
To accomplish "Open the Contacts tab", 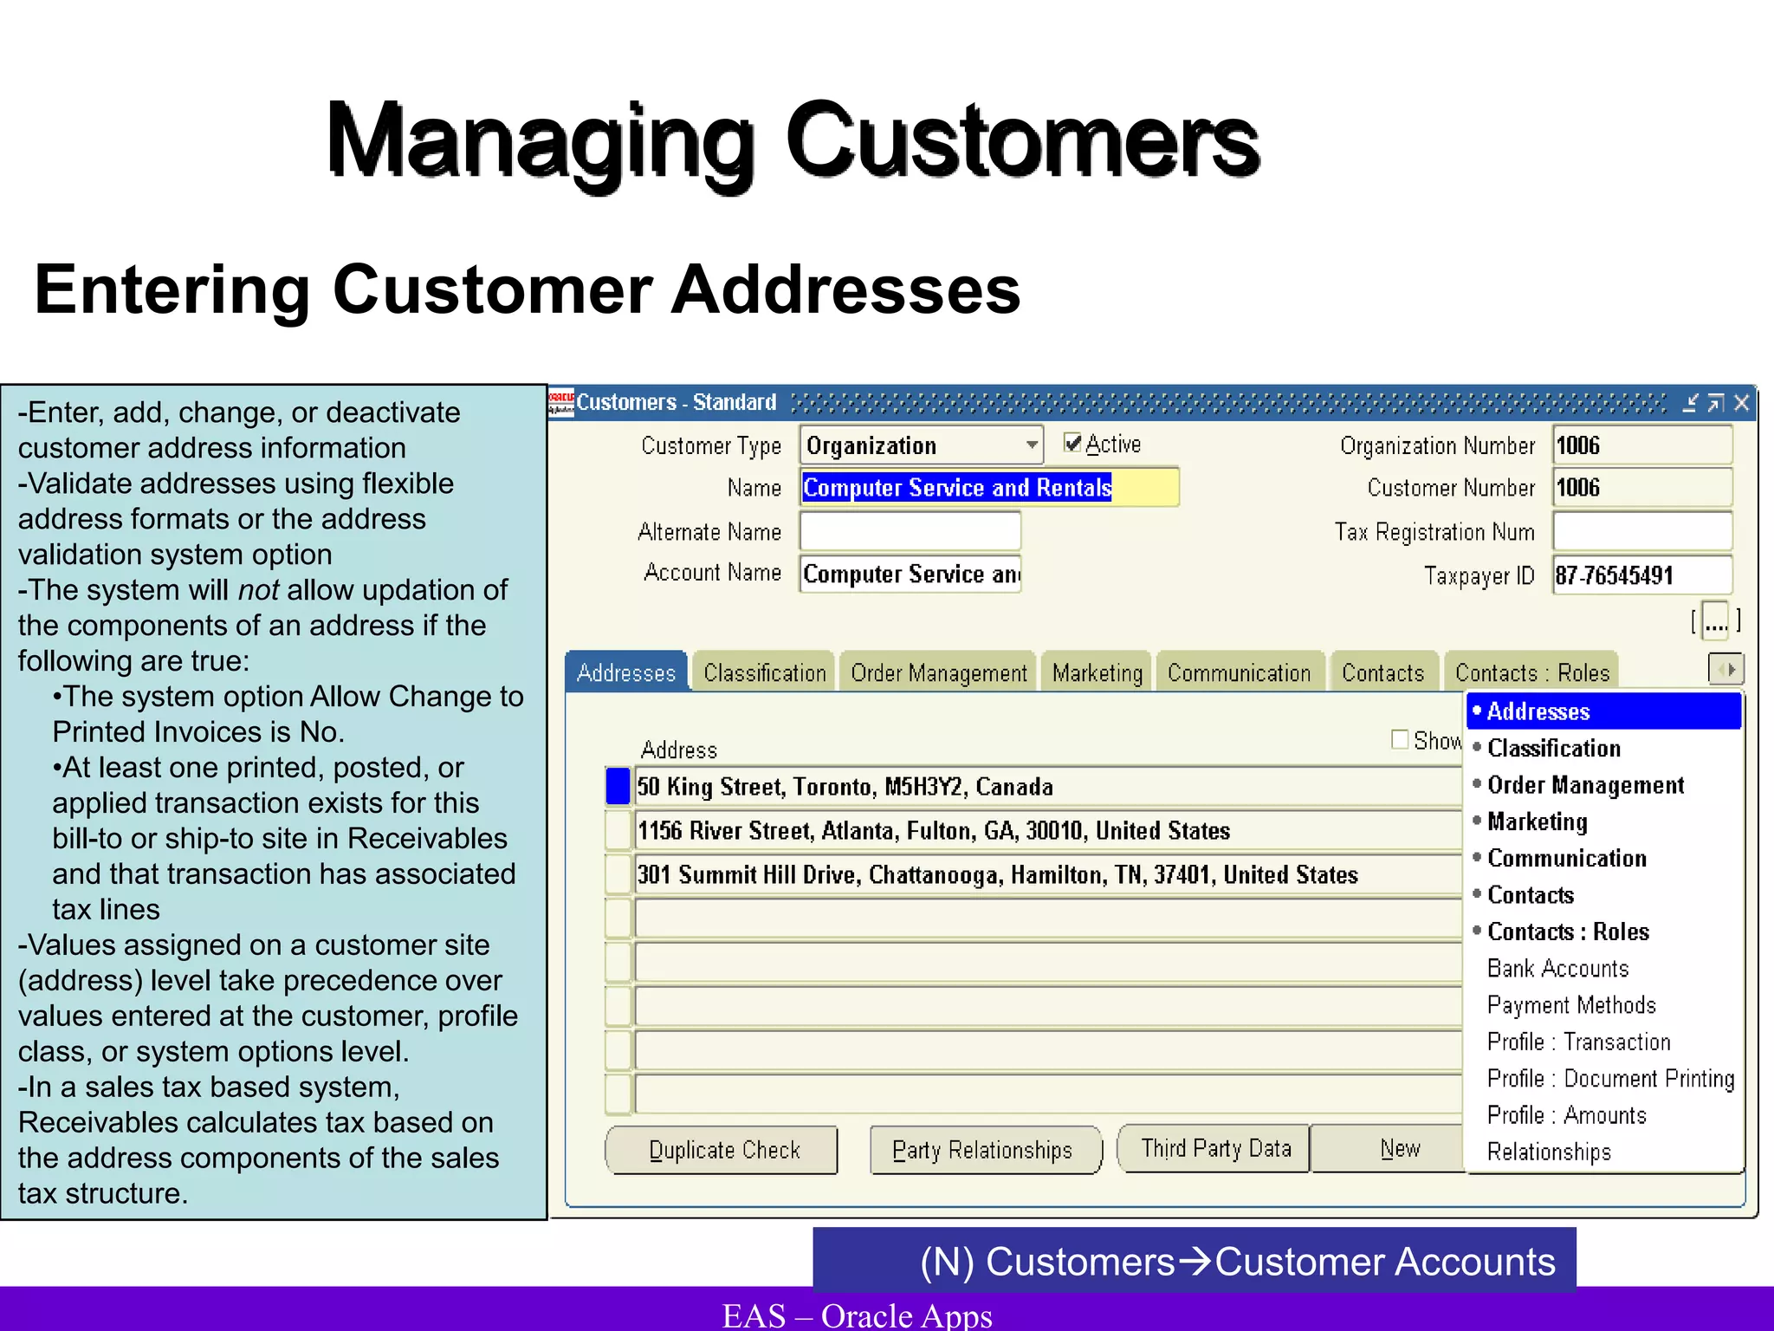I will pos(1383,672).
